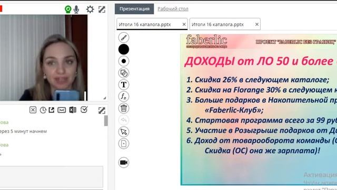
Task: Type in the chat message input box
Action: [x=52, y=176]
